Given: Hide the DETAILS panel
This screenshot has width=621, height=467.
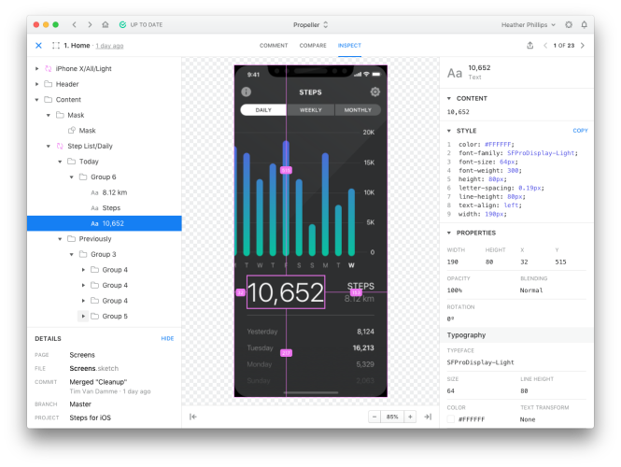Looking at the screenshot, I should (x=167, y=339).
